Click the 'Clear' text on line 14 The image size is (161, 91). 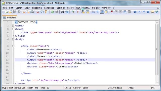(x=61, y=66)
